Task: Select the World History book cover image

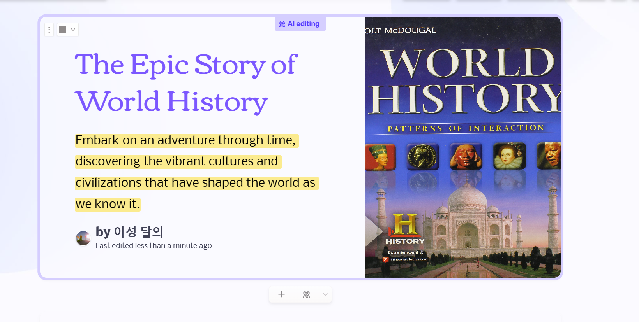Action: pos(463,147)
